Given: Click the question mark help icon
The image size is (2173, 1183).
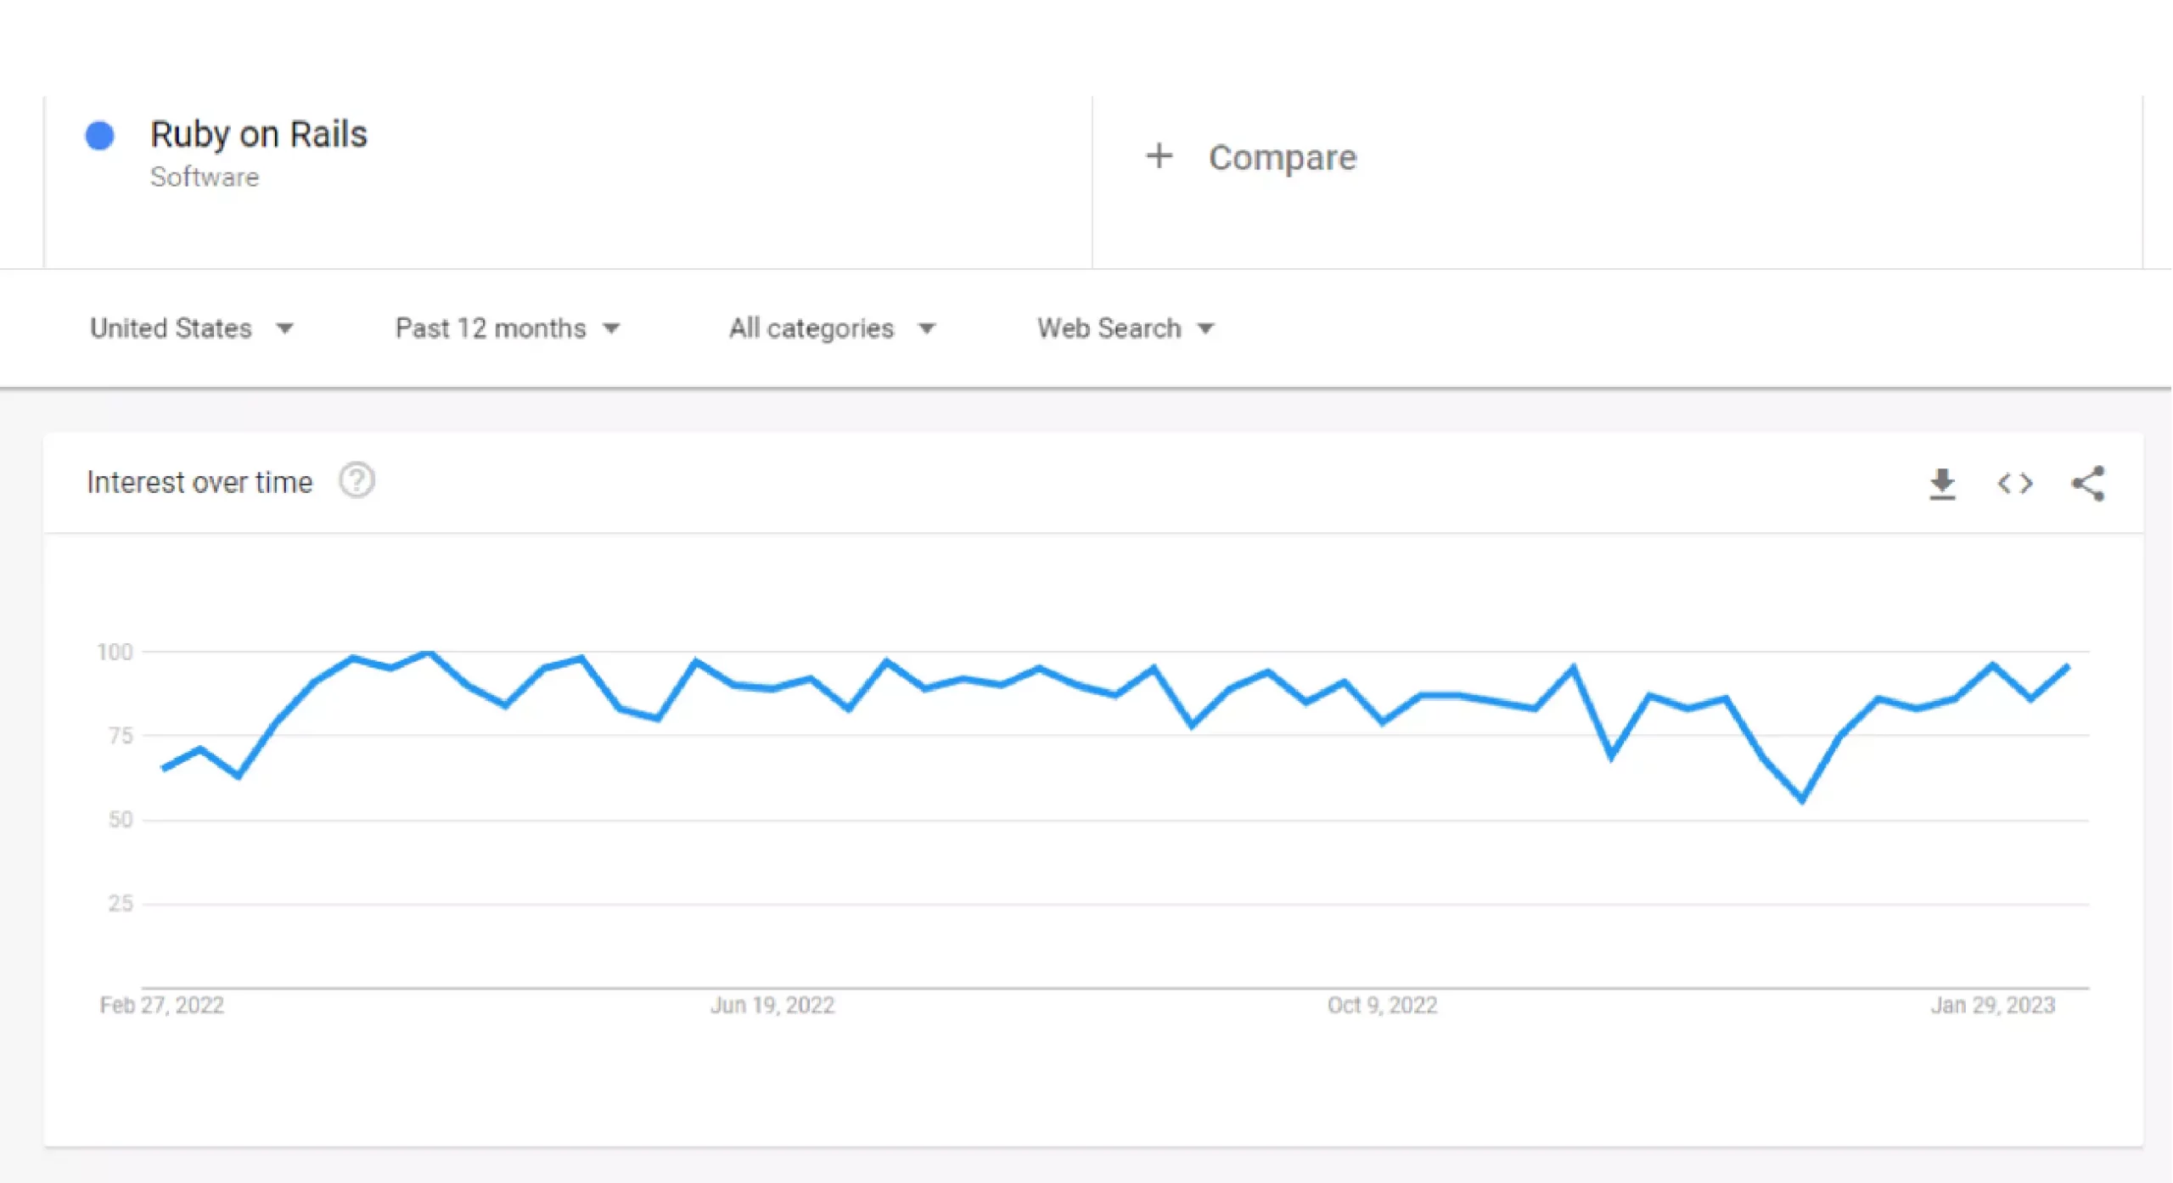Looking at the screenshot, I should pyautogui.click(x=362, y=481).
